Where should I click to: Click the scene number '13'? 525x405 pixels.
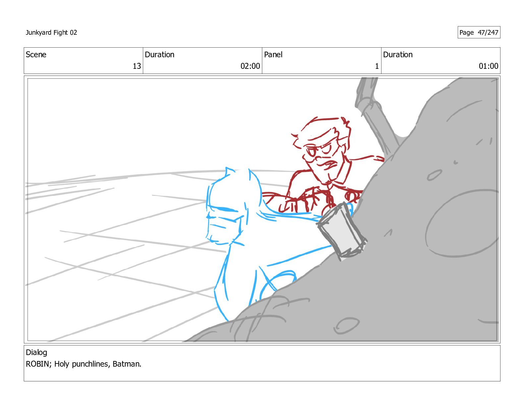pos(137,66)
